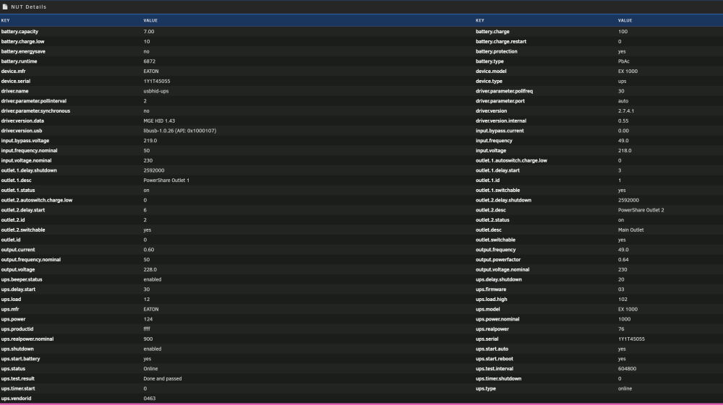Select the PowerShare Outlet 1 value
Viewport: 723px width, 405px height.
(x=166, y=180)
